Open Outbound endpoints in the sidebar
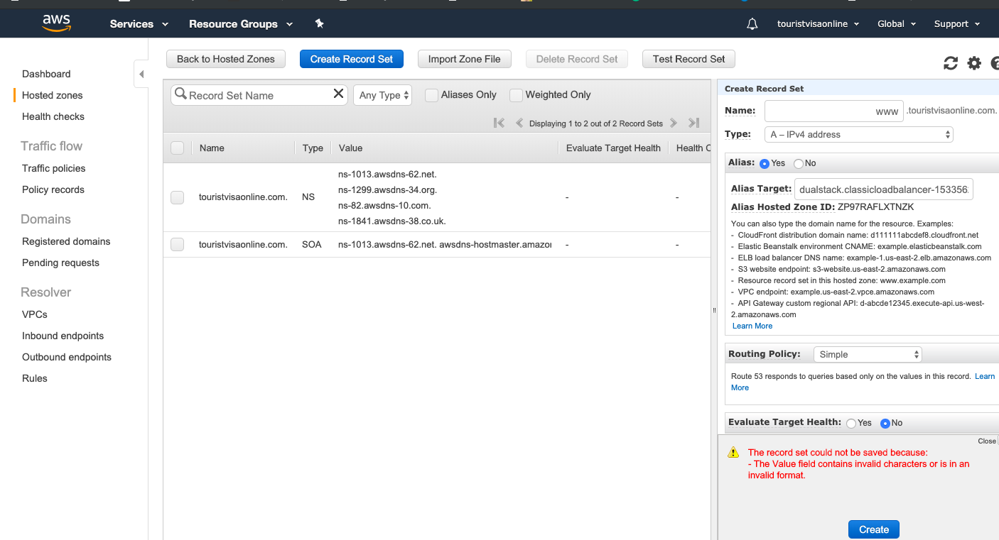This screenshot has height=540, width=999. [67, 357]
